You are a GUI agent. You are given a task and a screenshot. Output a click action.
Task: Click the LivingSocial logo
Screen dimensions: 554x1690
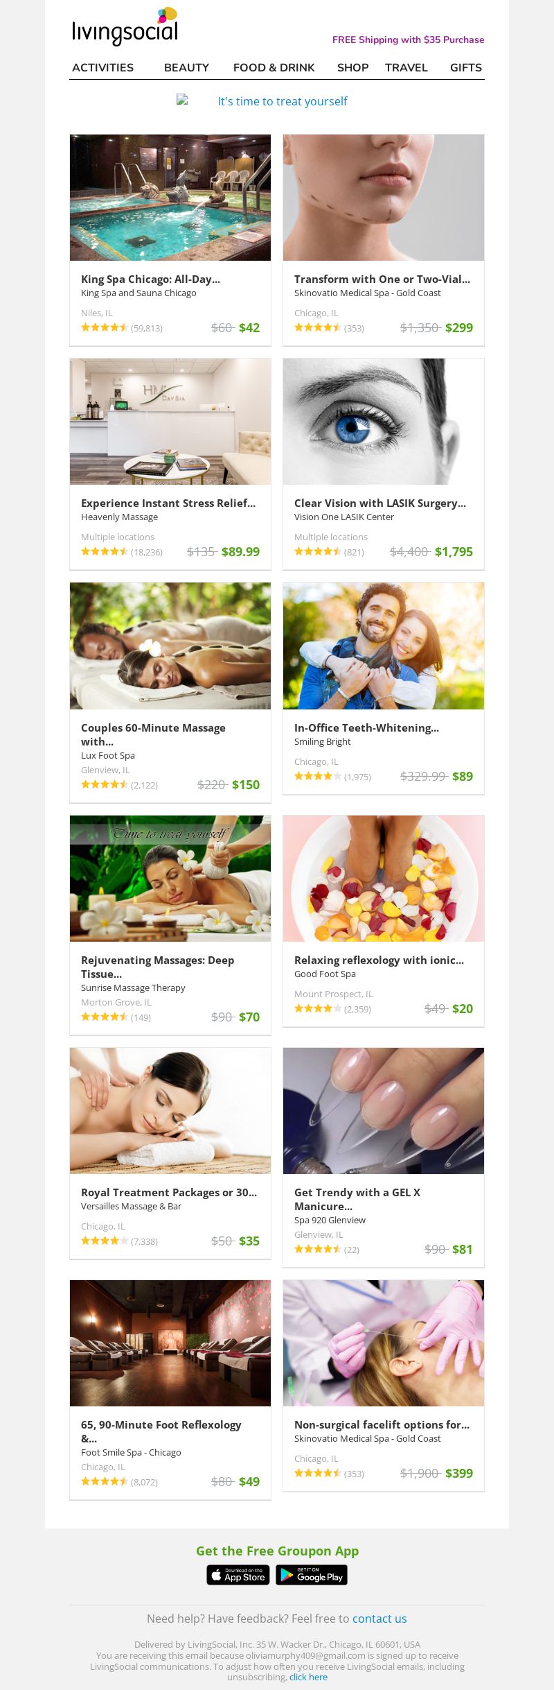tap(125, 26)
